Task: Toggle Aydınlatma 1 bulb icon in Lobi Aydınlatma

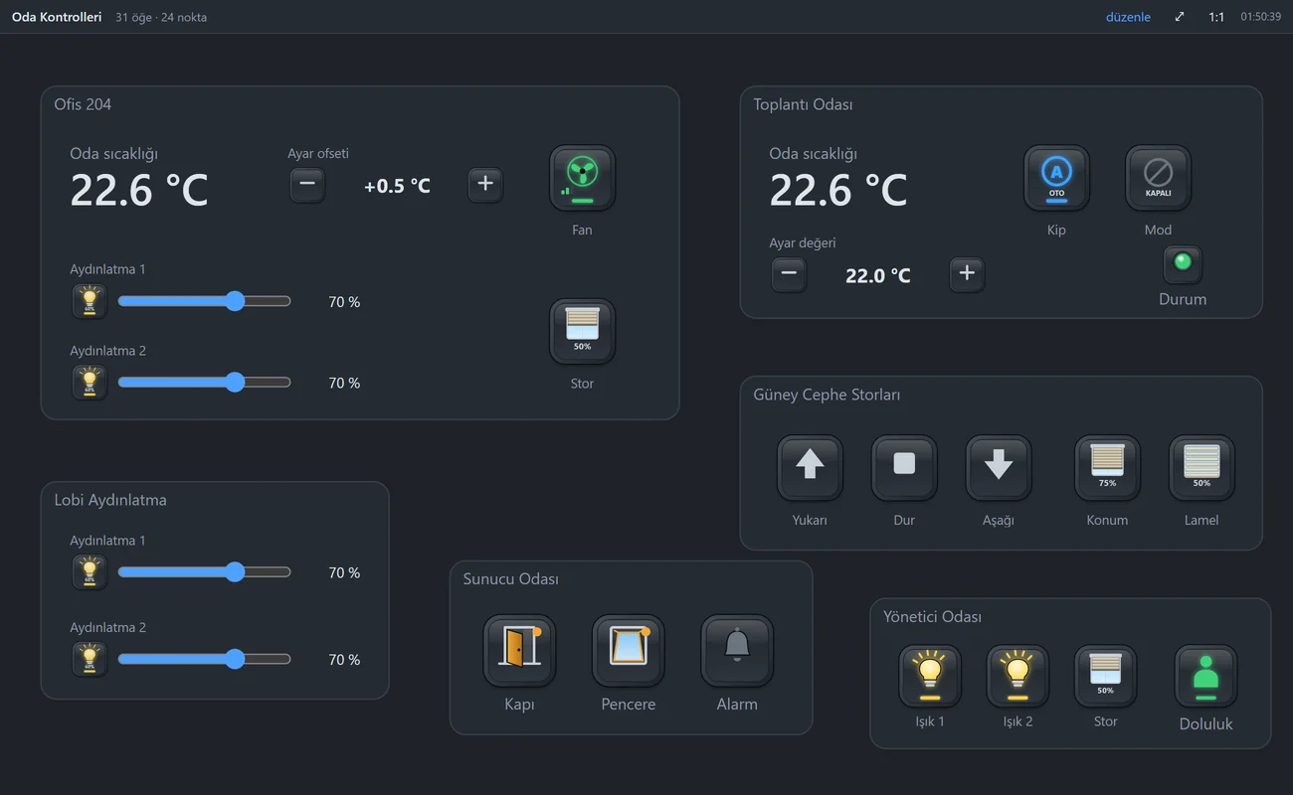Action: [x=90, y=572]
